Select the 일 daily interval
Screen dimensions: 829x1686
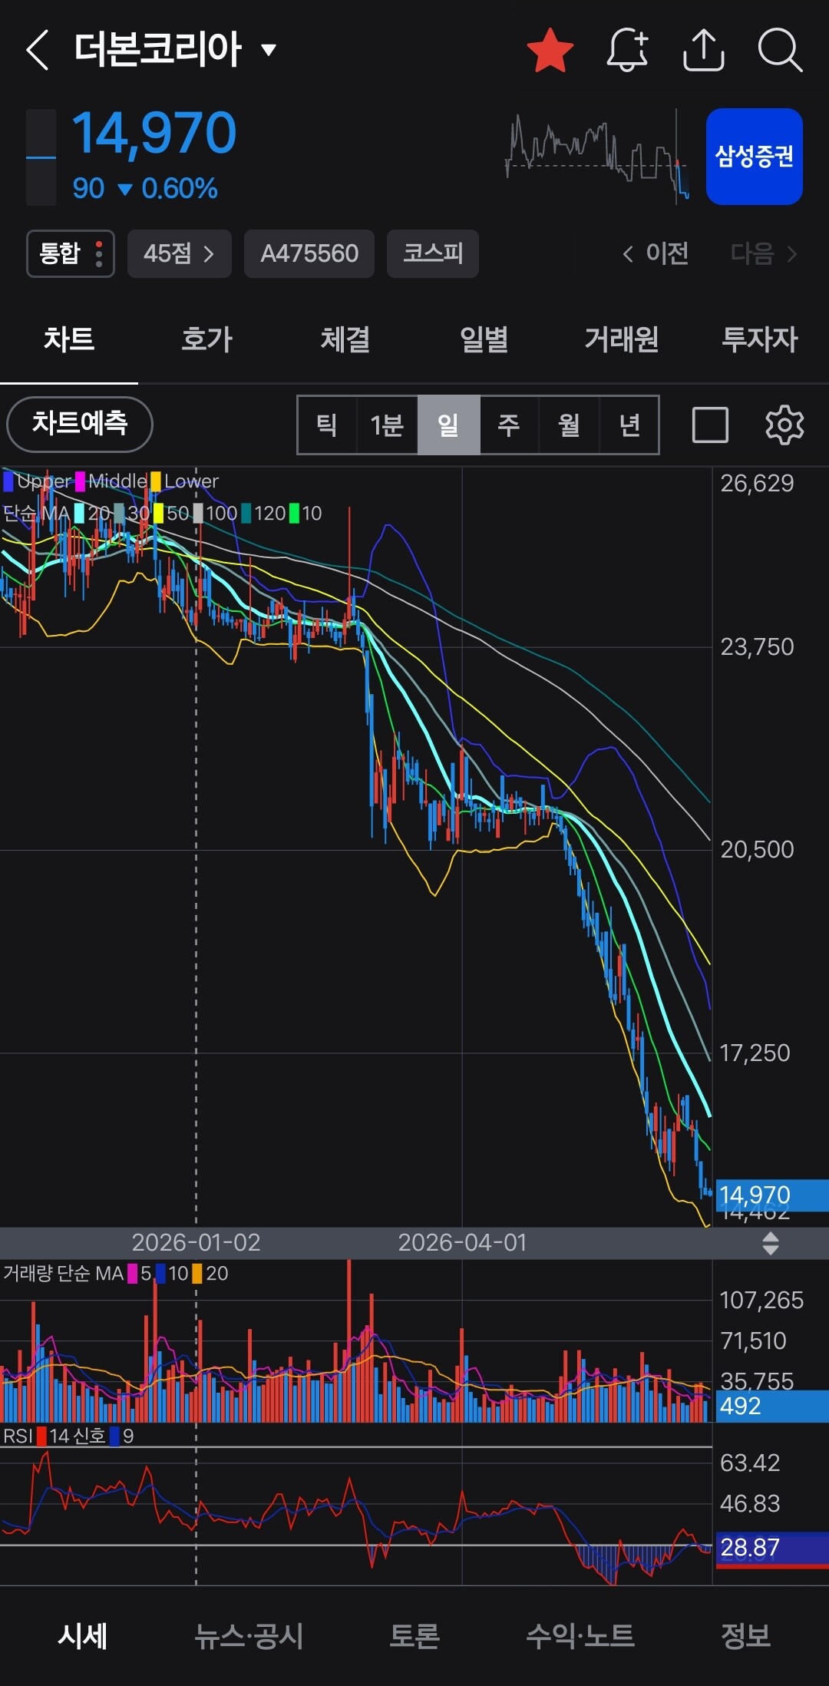448,425
